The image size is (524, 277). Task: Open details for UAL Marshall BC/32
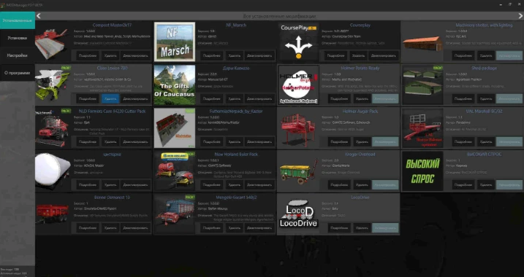coord(463,141)
